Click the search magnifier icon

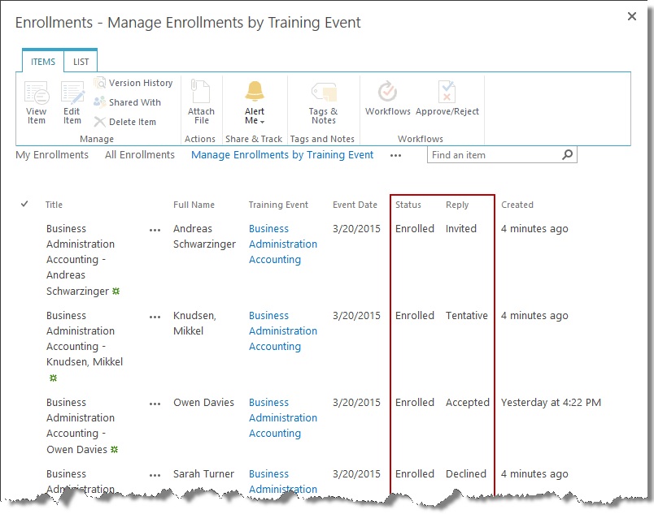point(567,154)
